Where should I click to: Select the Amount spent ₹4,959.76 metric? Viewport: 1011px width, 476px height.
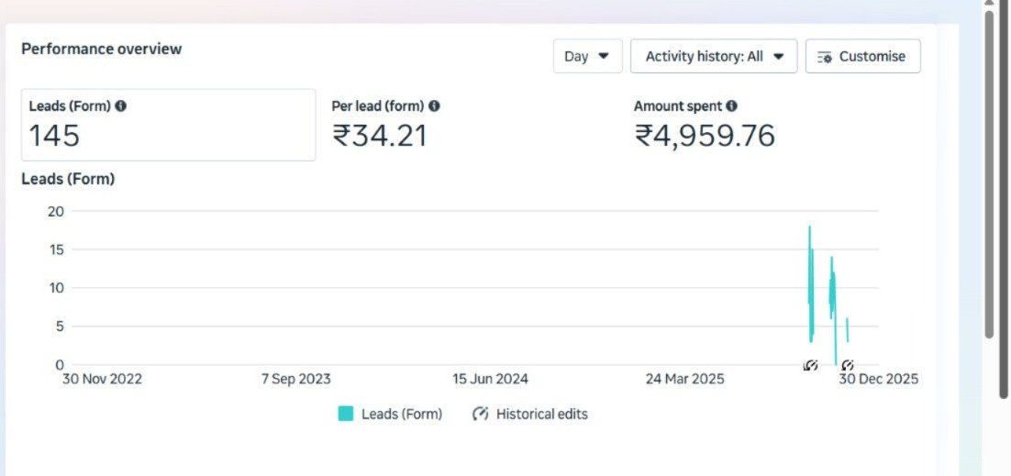tap(704, 125)
